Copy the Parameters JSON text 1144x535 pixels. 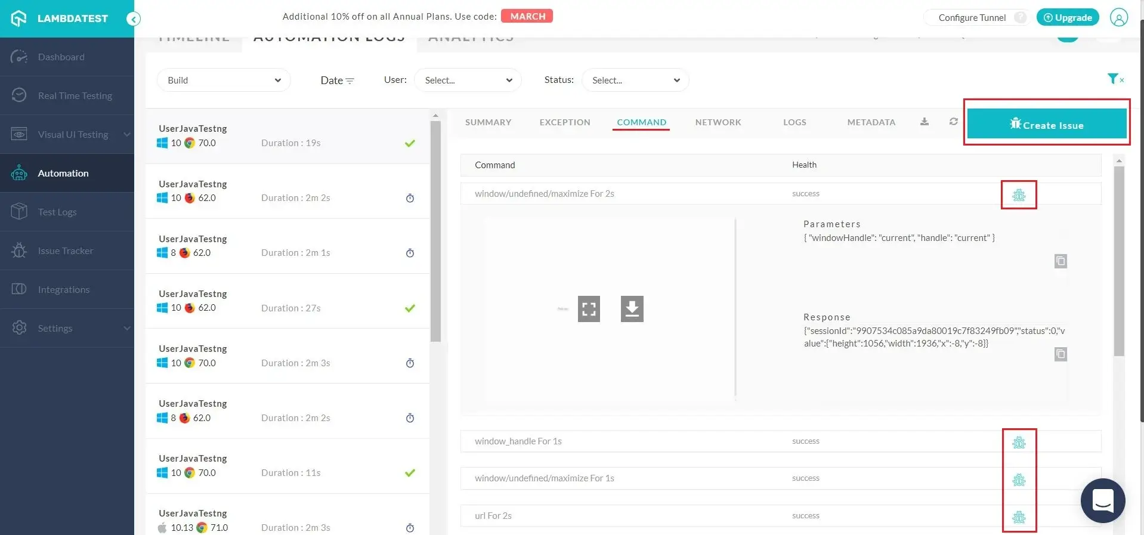(1060, 261)
